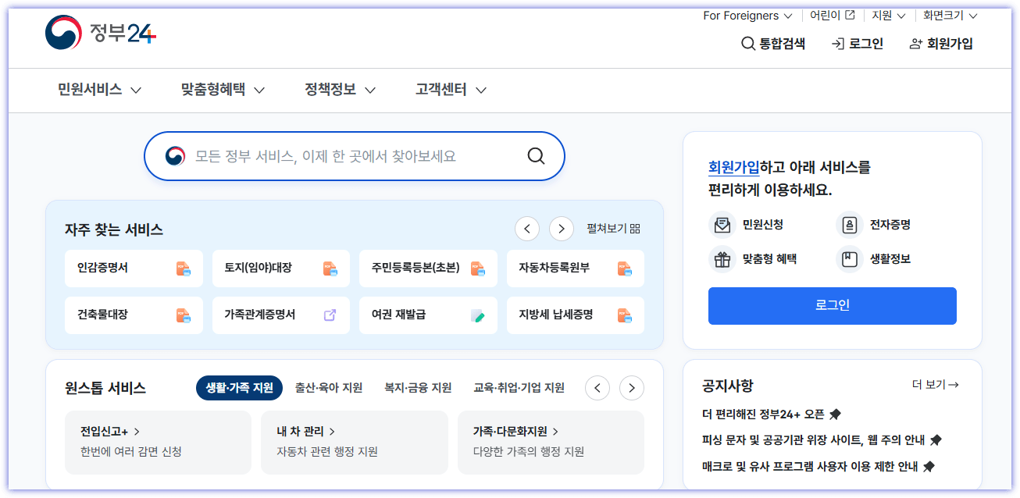Click the 통합검색 magnifier icon

747,44
